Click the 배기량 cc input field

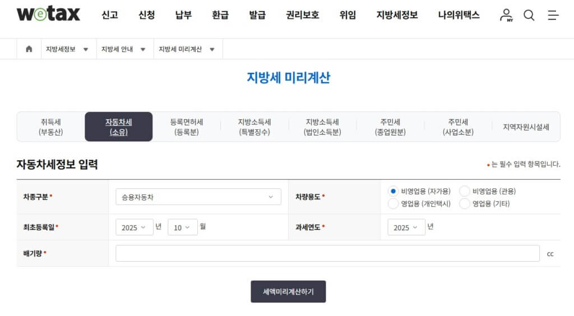pyautogui.click(x=327, y=254)
